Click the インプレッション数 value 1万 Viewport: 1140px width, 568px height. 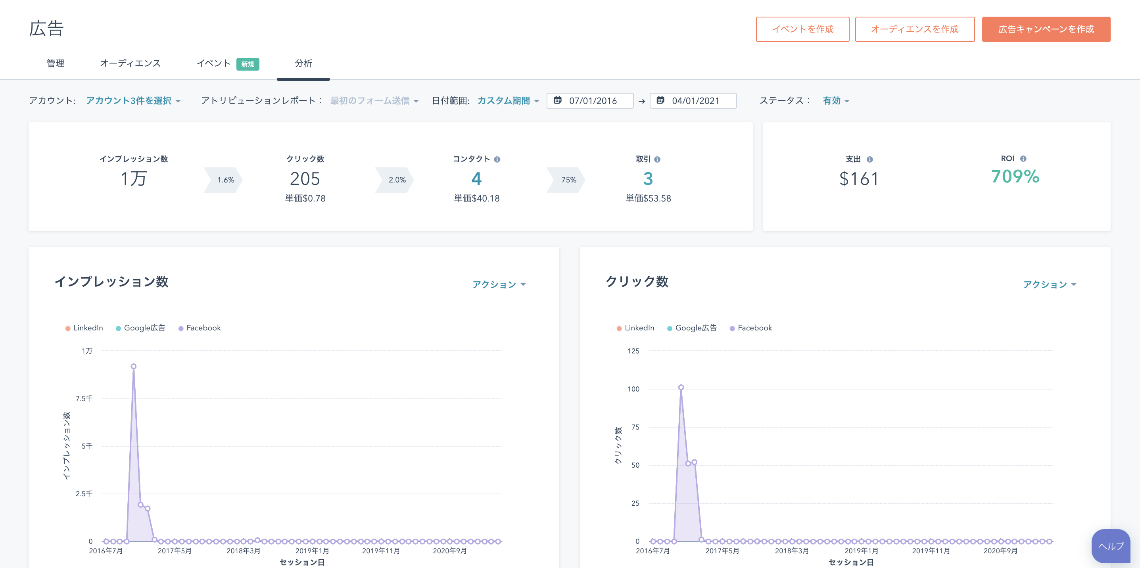click(x=134, y=179)
